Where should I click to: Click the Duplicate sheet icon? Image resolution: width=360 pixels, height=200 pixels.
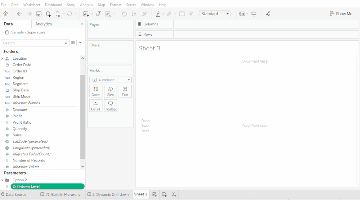(99, 14)
